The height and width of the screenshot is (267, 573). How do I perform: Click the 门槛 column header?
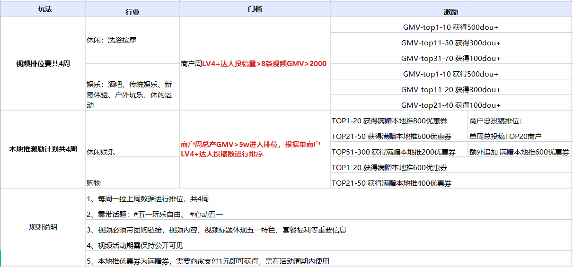tap(255, 9)
